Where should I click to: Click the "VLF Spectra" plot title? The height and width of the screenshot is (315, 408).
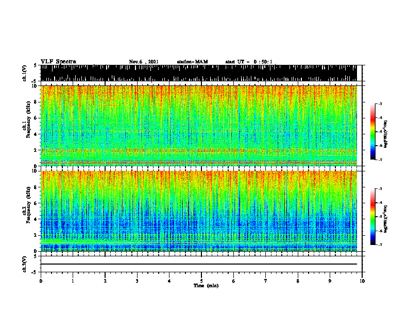tap(58, 62)
